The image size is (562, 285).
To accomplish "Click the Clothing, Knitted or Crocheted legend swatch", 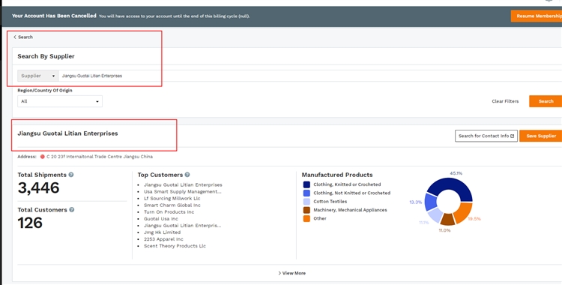I will [x=306, y=184].
